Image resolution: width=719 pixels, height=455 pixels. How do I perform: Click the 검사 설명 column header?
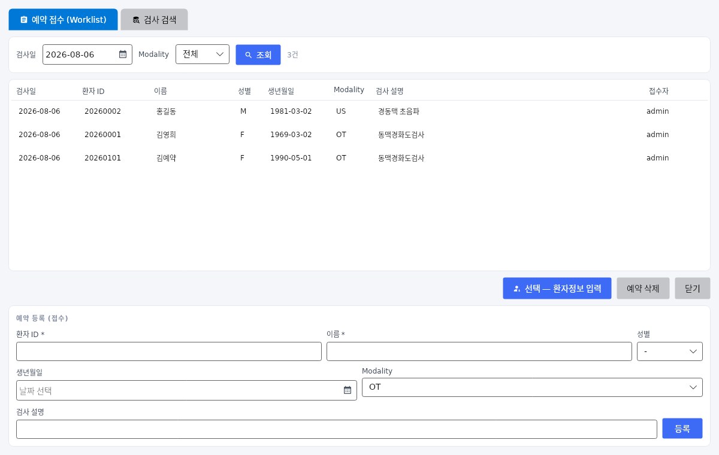[x=389, y=91]
